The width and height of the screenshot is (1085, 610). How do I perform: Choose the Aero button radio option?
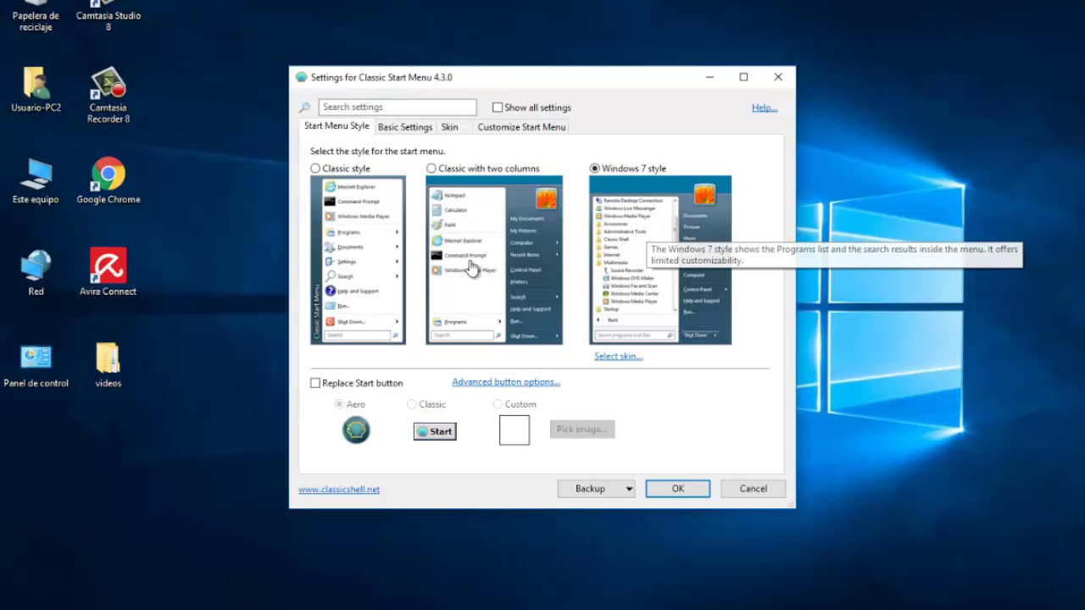[340, 404]
